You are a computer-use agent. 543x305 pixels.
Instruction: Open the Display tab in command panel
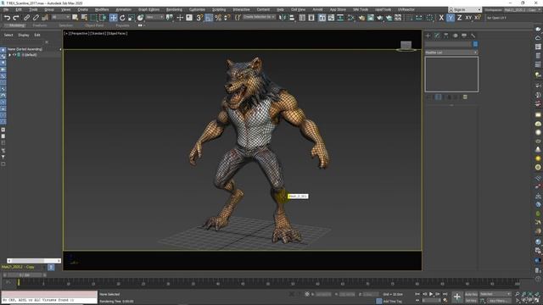tap(464, 36)
